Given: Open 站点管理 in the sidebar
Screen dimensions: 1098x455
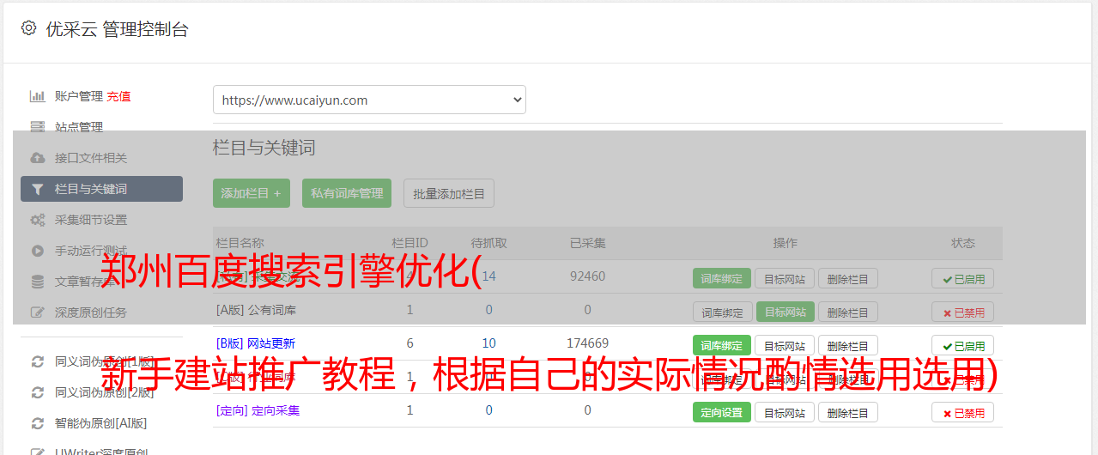Looking at the screenshot, I should (x=79, y=127).
